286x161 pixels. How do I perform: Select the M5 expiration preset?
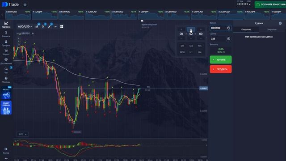pos(200,46)
